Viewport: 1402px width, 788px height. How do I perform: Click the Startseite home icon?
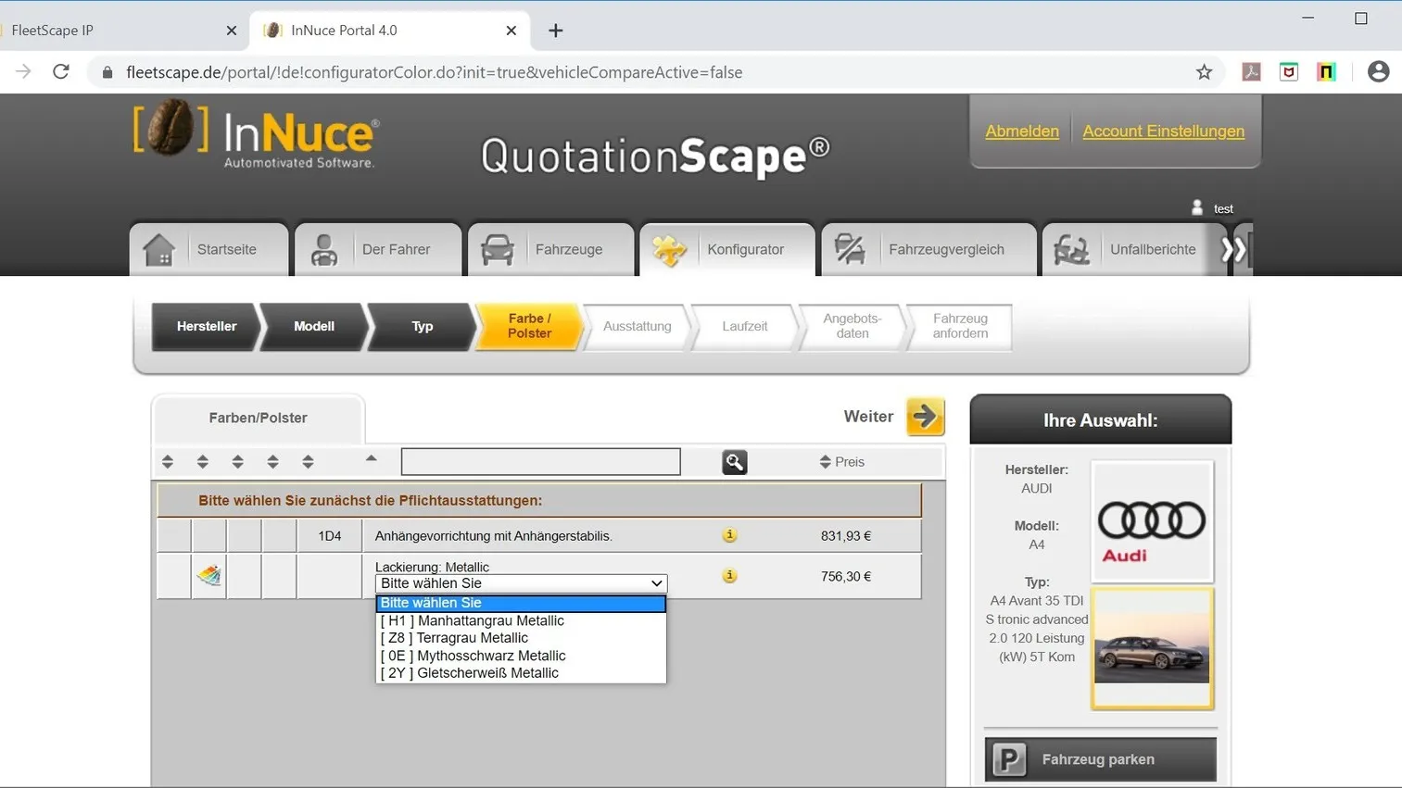(x=159, y=249)
